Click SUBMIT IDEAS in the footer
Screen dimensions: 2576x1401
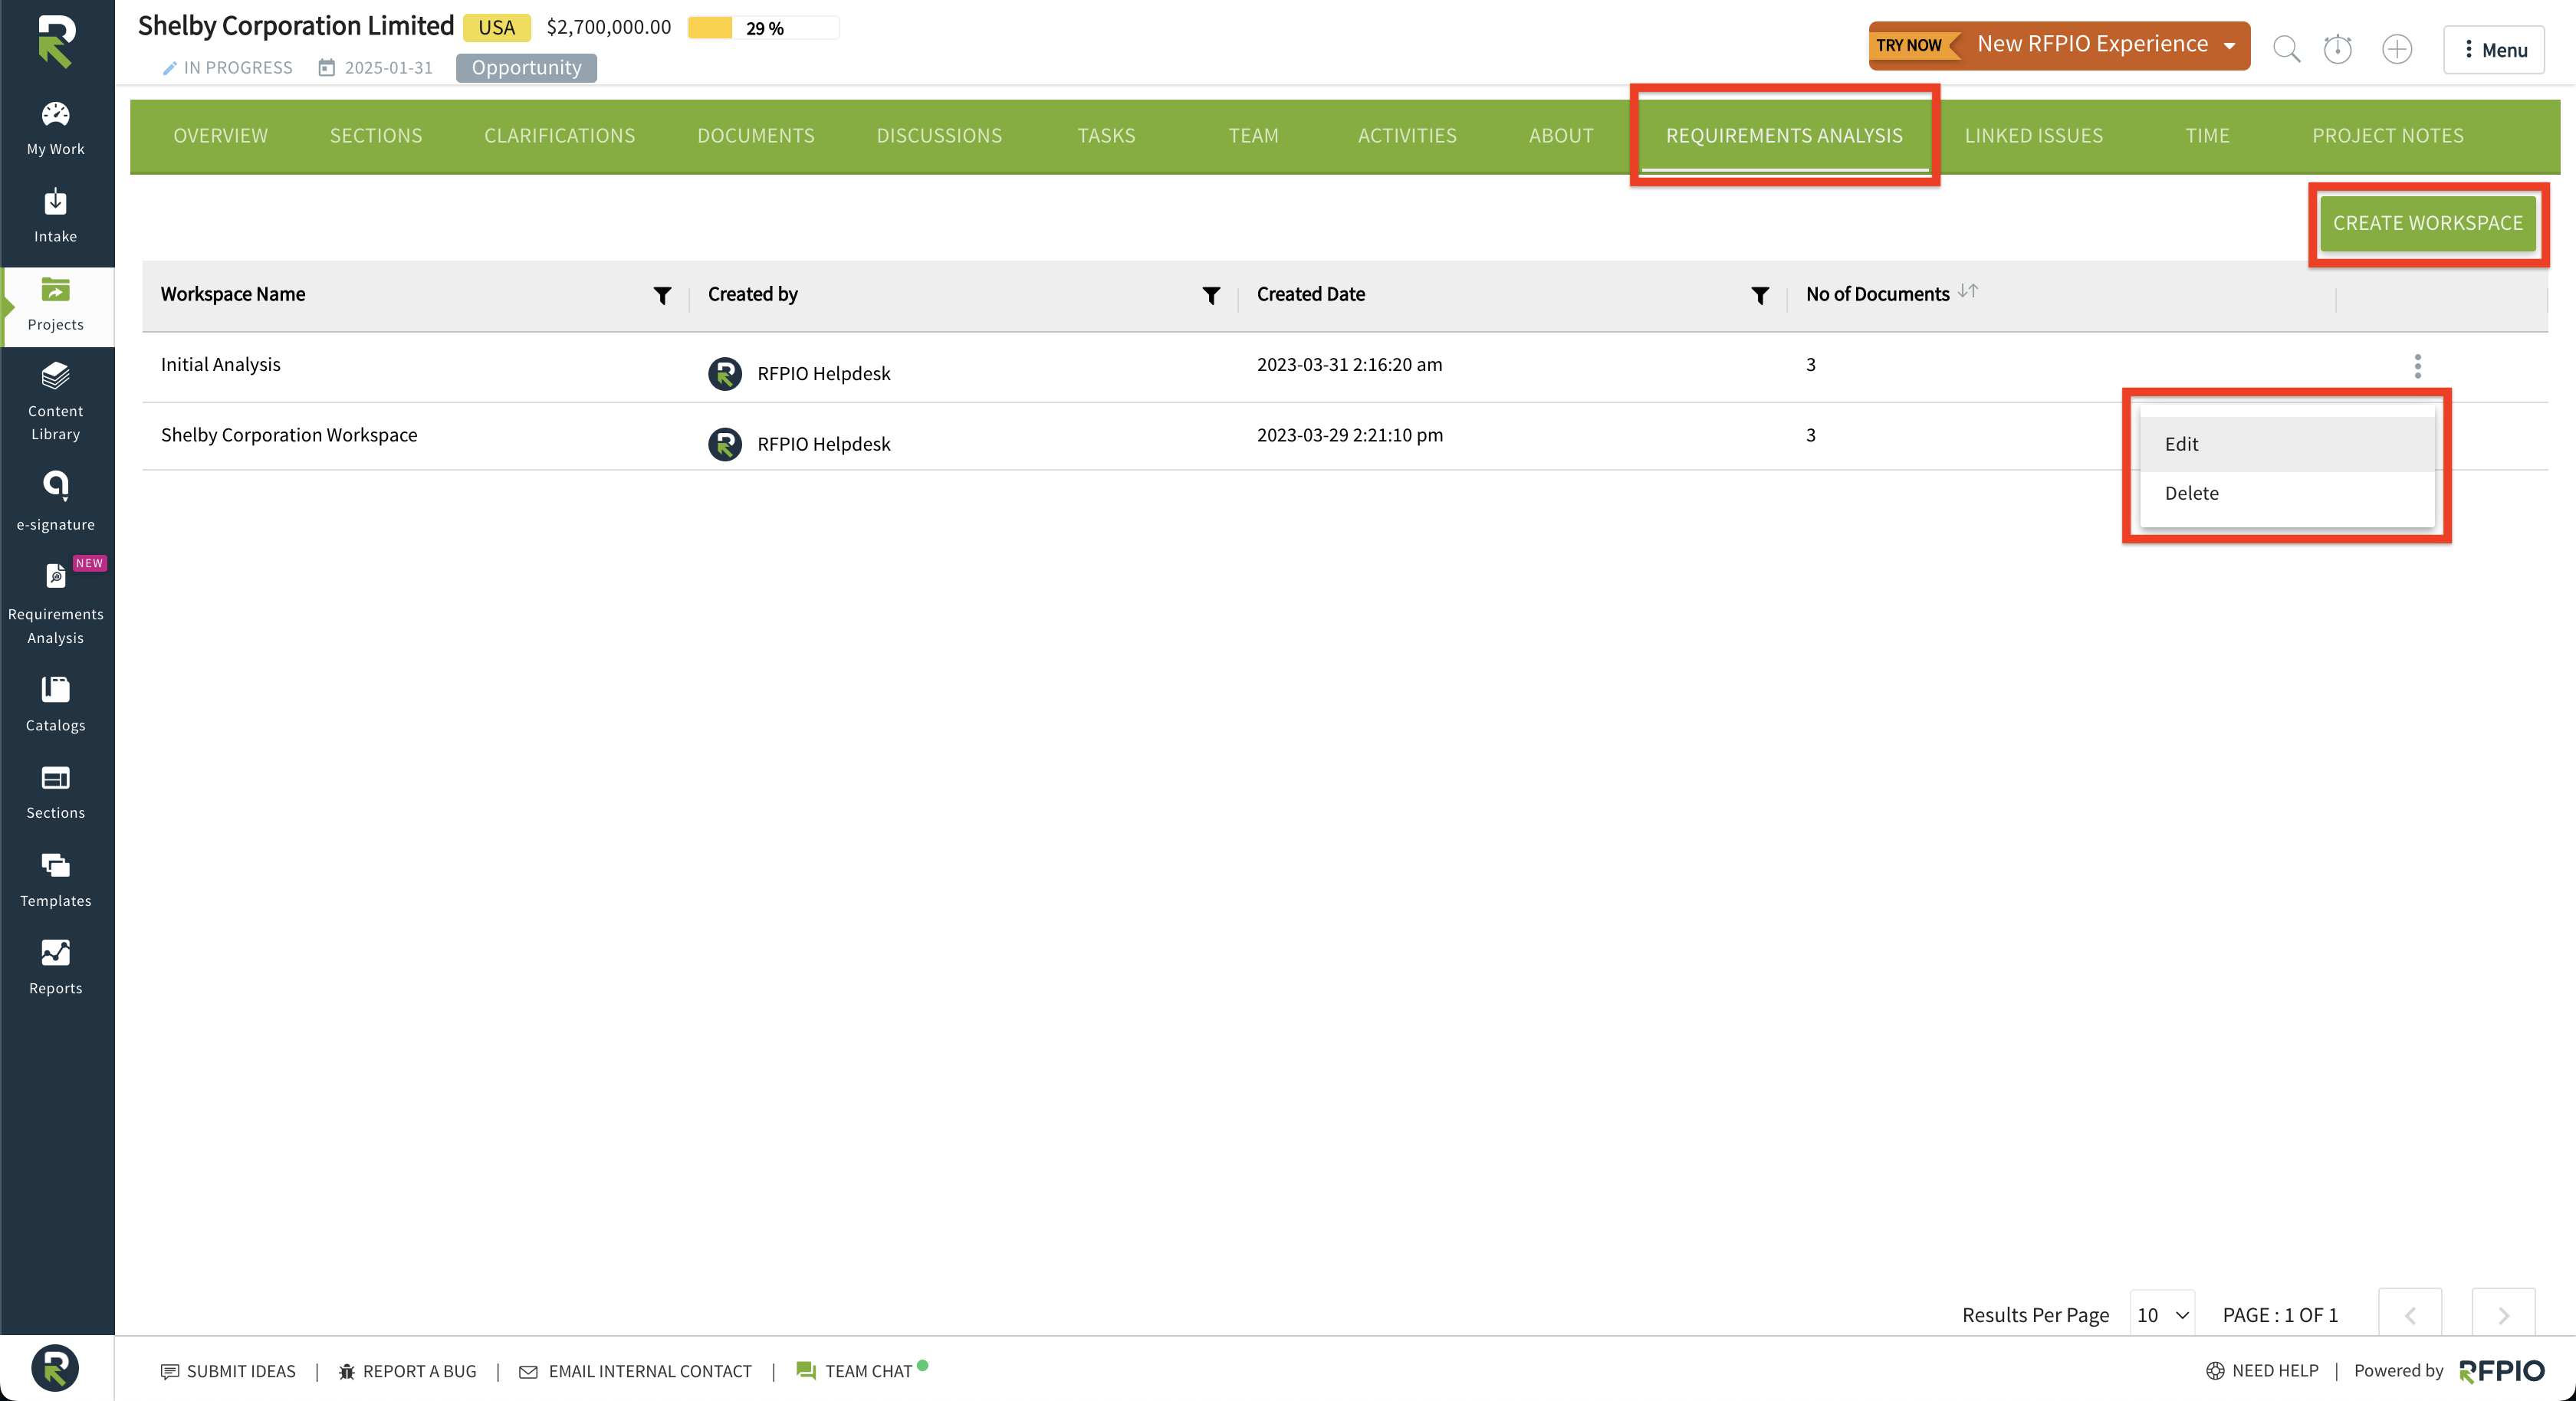pos(228,1371)
